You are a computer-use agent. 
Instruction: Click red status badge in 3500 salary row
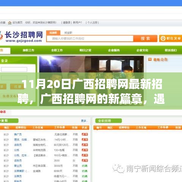[x=85, y=160]
